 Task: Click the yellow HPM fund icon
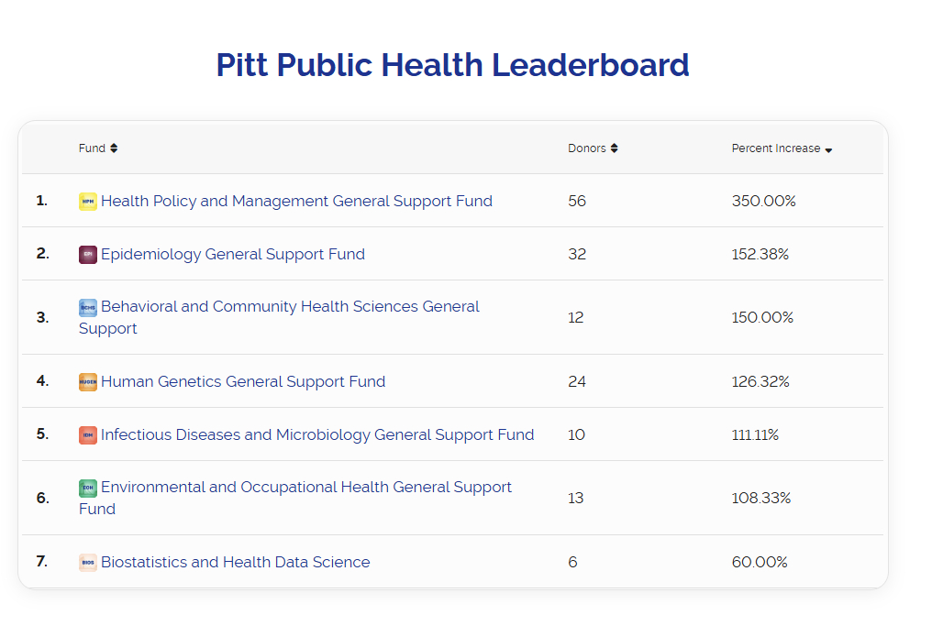click(x=88, y=202)
